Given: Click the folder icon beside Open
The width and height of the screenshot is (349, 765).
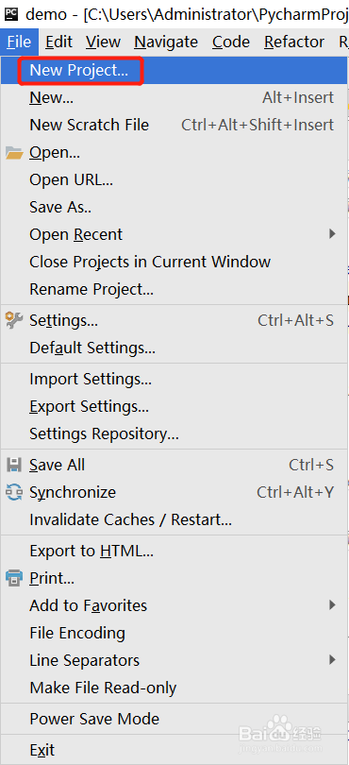Looking at the screenshot, I should pos(14,153).
